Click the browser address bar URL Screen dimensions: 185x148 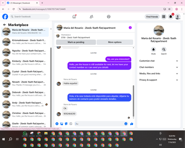pos(44,9)
